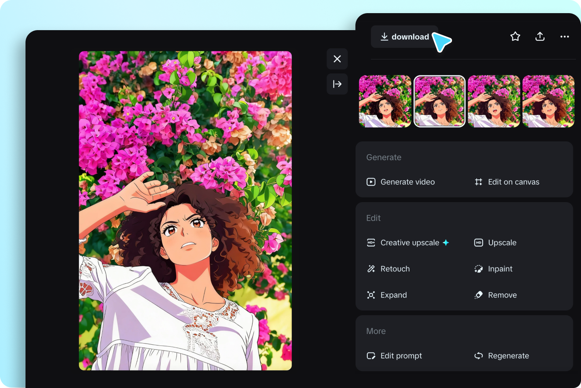Image resolution: width=581 pixels, height=388 pixels.
Task: Click the Regenerate icon
Action: pyautogui.click(x=478, y=356)
